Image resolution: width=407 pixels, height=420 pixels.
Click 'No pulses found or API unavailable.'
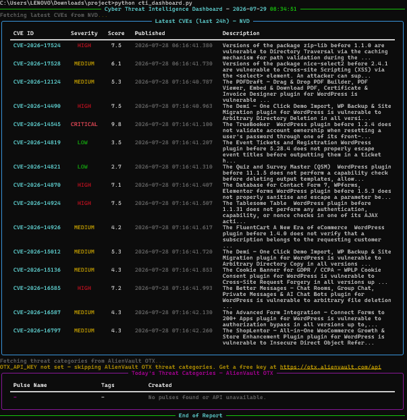207,397
